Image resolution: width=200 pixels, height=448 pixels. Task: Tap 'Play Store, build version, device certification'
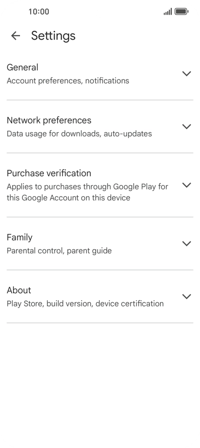[85, 304]
